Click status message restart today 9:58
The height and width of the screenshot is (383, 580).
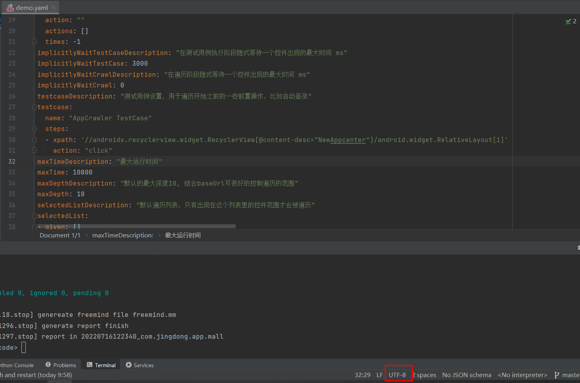[x=36, y=375]
